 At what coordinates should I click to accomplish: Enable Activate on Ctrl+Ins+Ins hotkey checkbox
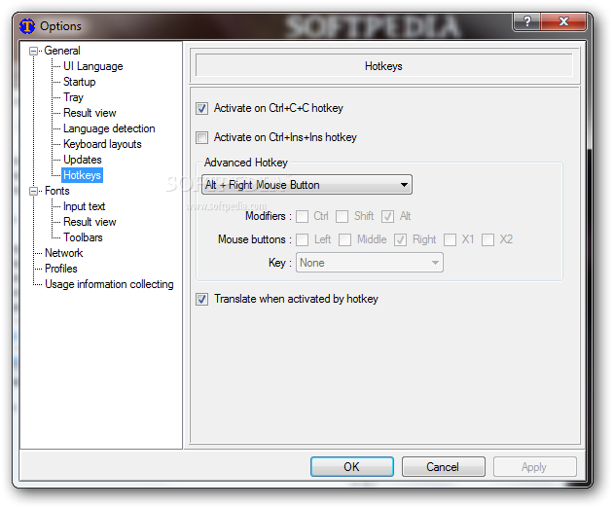(201, 137)
